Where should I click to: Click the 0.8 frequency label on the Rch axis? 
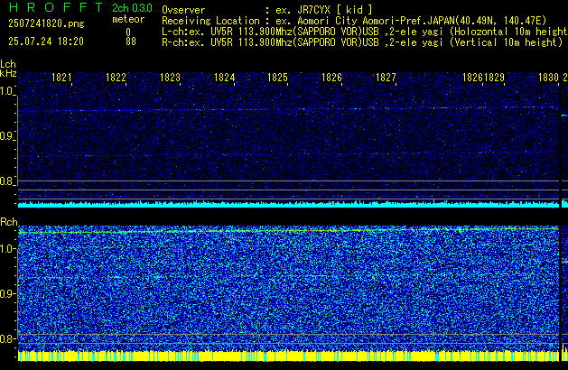coord(7,338)
